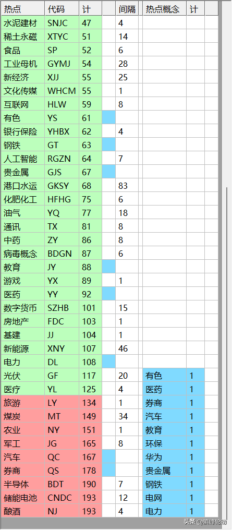The image size is (232, 530).
Task: Click 电网 in the 热点概念 column
Action: [165, 498]
